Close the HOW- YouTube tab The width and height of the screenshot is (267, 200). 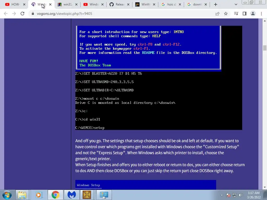pos(24,5)
